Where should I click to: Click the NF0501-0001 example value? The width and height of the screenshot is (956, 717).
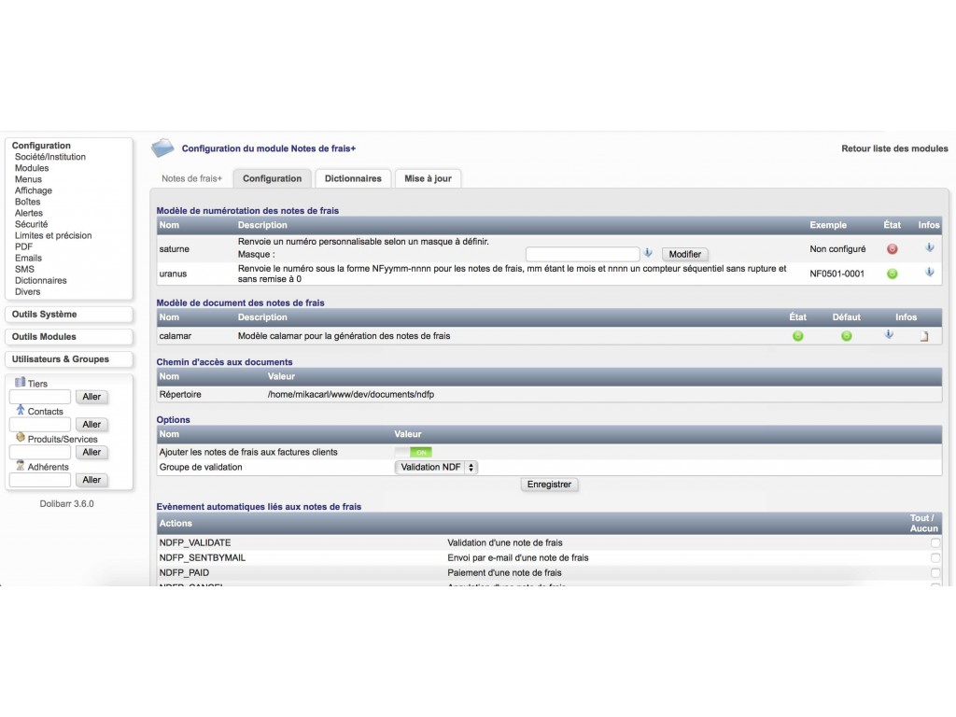pos(837,274)
